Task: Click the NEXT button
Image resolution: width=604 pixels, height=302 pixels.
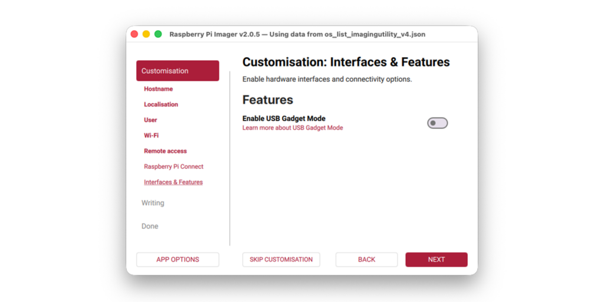Action: (436, 260)
